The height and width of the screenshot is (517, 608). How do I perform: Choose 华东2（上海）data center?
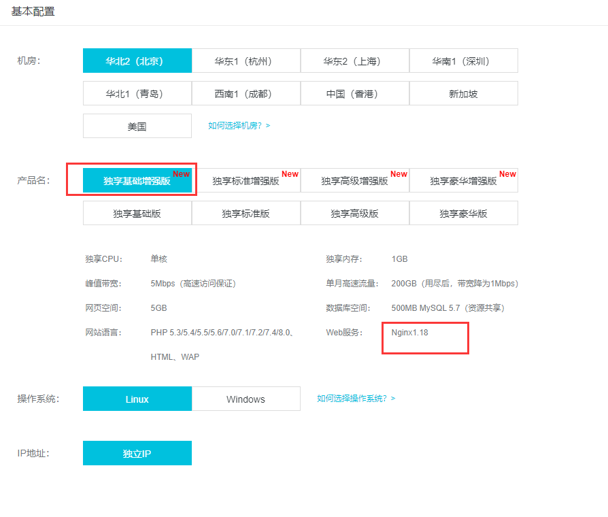coord(355,61)
